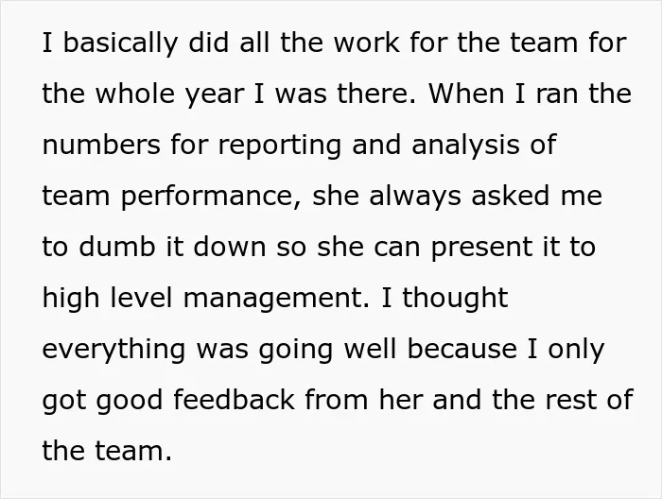Click the final word "team."

coord(133,452)
